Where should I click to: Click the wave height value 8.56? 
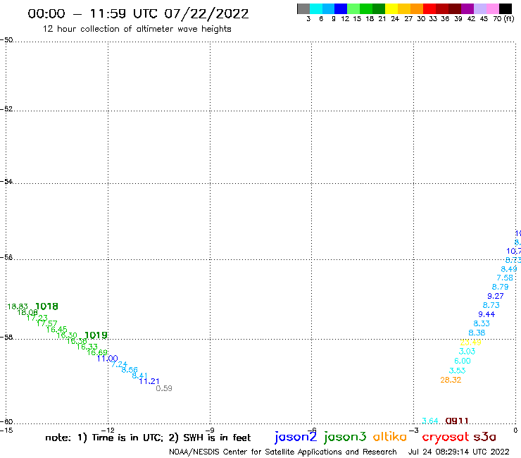pos(130,370)
